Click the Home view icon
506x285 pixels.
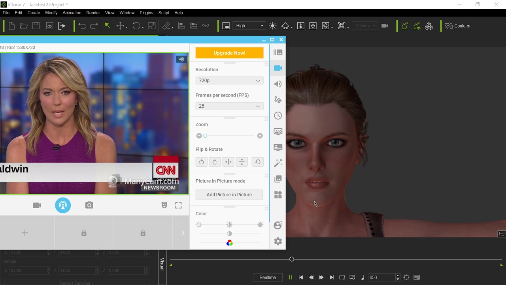pyautogui.click(x=285, y=26)
